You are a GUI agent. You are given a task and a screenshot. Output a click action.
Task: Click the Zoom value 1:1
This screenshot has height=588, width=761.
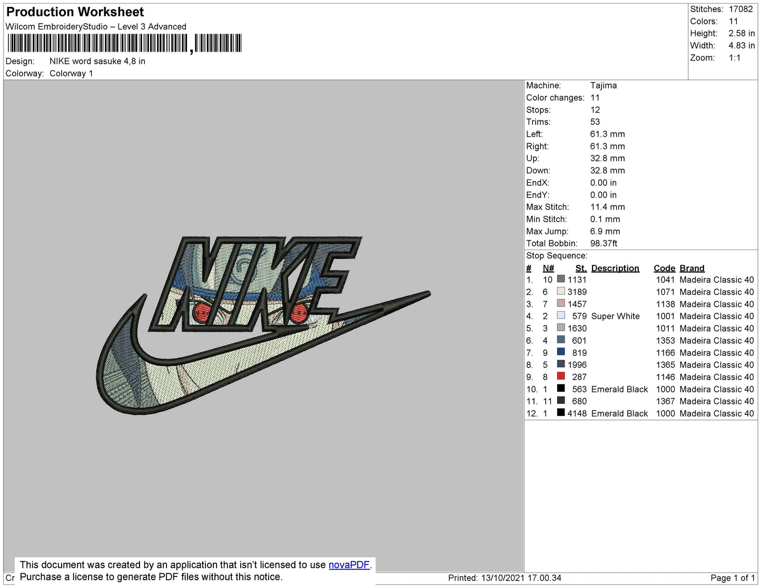tap(735, 58)
